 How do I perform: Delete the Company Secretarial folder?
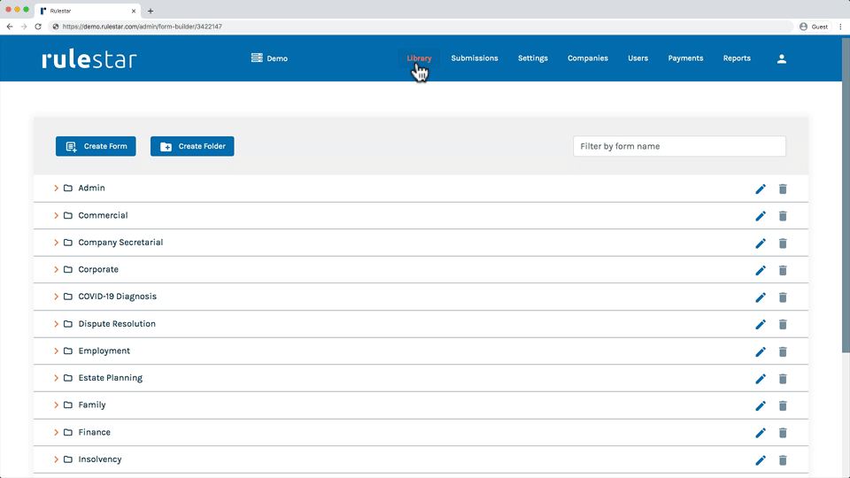(783, 243)
